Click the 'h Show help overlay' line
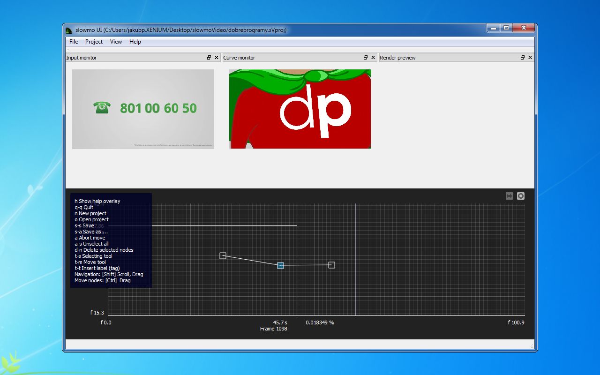The width and height of the screenshot is (600, 375). click(97, 201)
